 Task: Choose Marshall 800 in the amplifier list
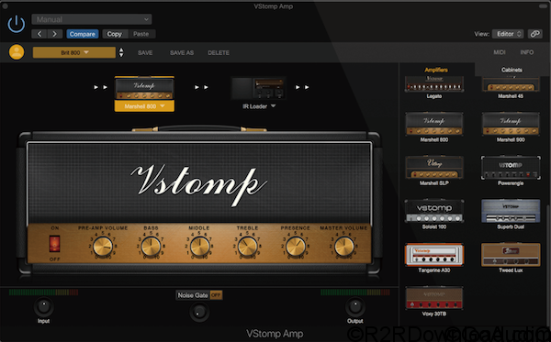434,127
